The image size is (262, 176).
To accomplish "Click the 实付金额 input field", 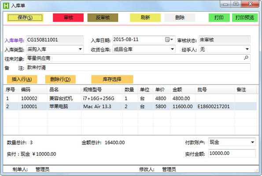I will pos(232,153).
